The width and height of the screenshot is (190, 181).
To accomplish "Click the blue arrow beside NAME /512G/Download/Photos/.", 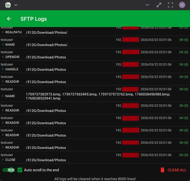I will click(3, 45).
